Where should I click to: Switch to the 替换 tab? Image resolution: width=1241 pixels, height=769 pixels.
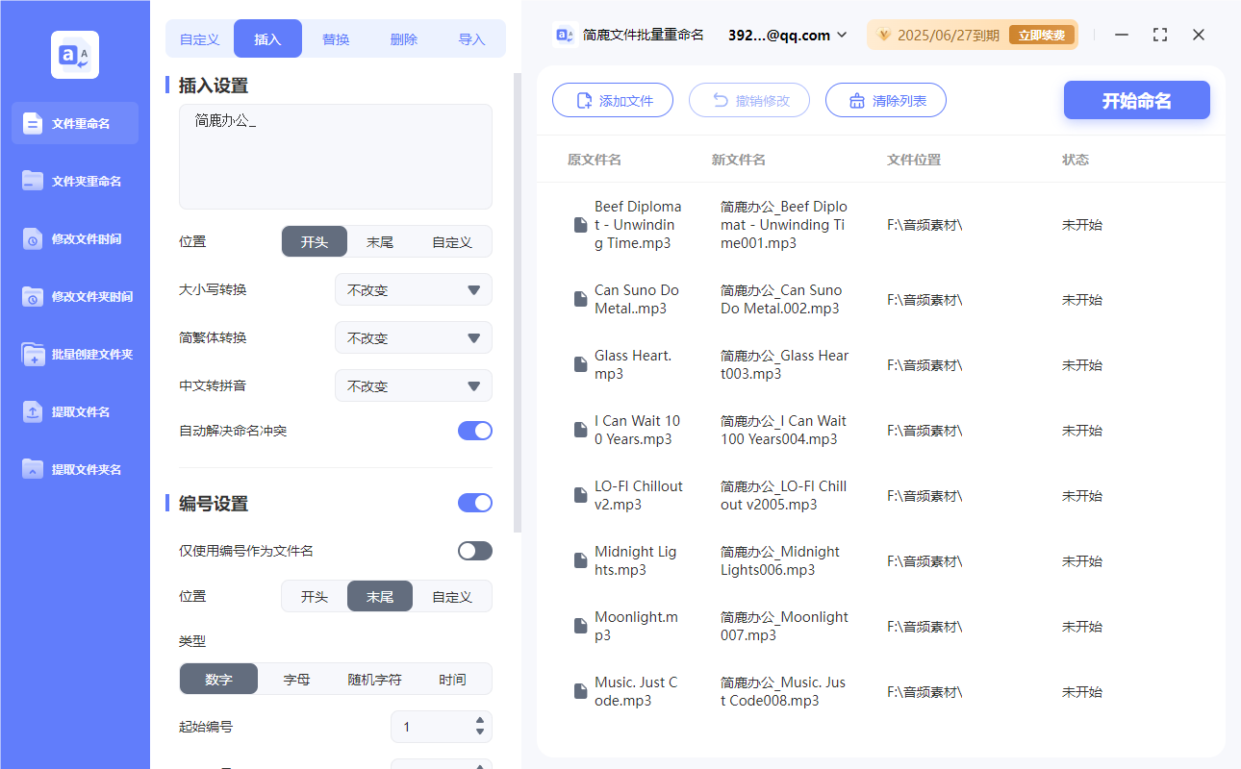point(336,37)
